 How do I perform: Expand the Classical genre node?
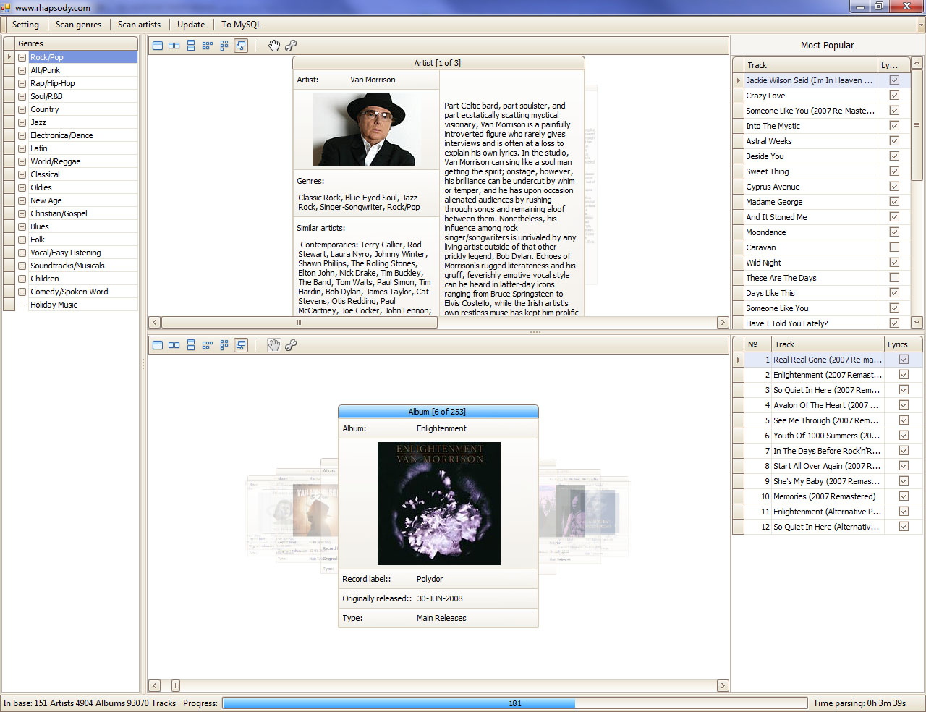coord(22,174)
